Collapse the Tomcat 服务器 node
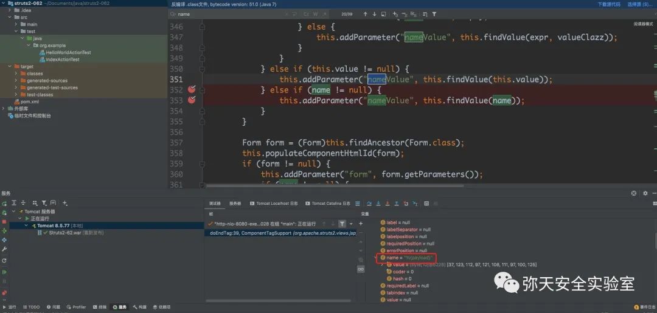The width and height of the screenshot is (657, 313). pyautogui.click(x=14, y=212)
